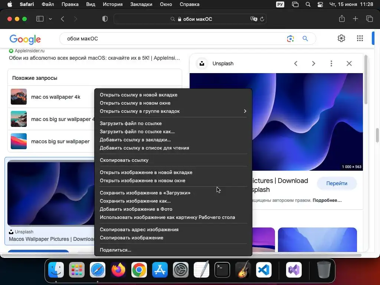Click the translate page icon in address bar
380x285 pixels.
coord(253,19)
